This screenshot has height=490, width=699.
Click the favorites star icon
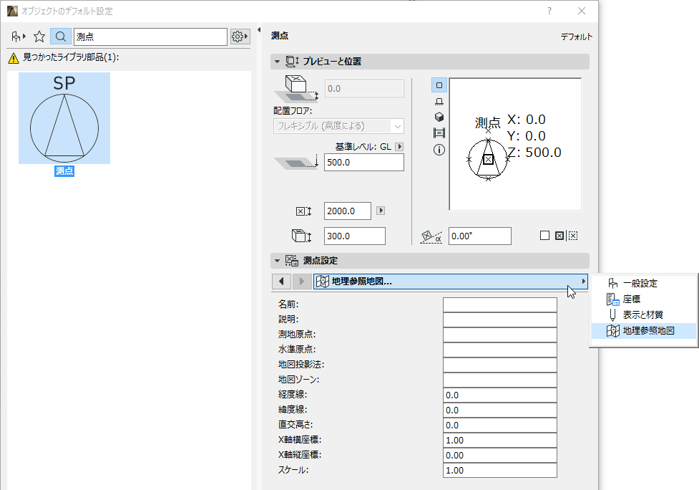(39, 36)
